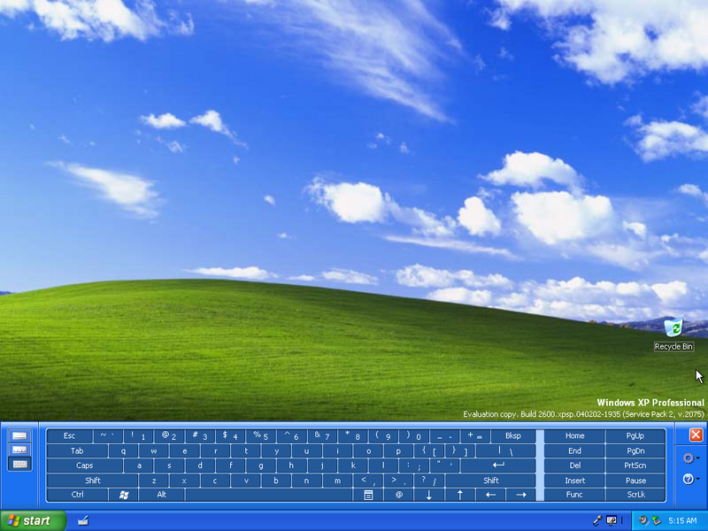Click the microphone icon in the taskbar
The width and height of the screenshot is (708, 531).
tap(597, 521)
